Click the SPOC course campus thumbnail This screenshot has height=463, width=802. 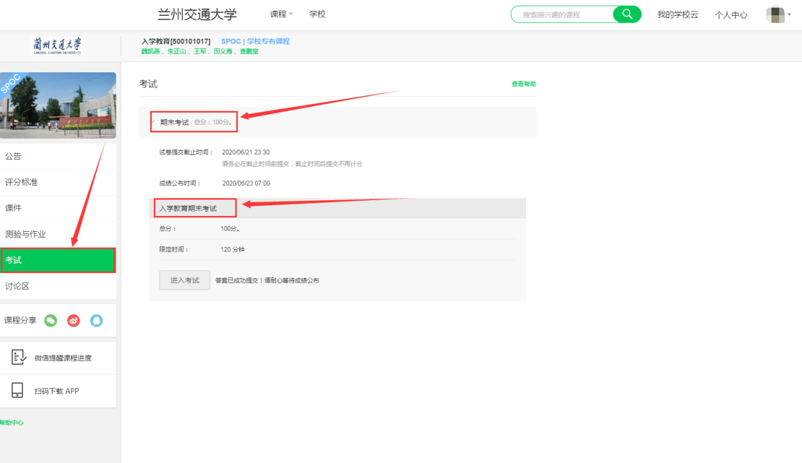click(58, 105)
